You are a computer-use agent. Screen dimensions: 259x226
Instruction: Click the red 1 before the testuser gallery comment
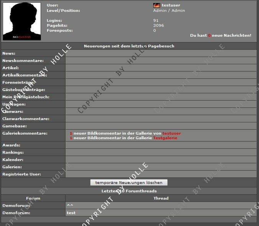point(71,133)
